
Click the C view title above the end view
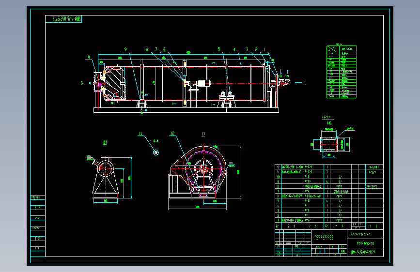point(203,134)
